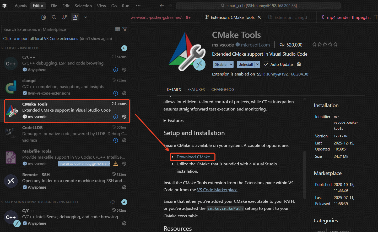Screen dimensions: 378x232
Task: Click the "(don't show again)" link
Action: (96, 38)
